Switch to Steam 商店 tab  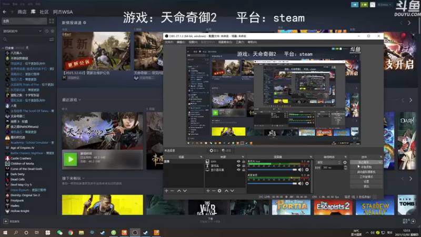pos(22,12)
